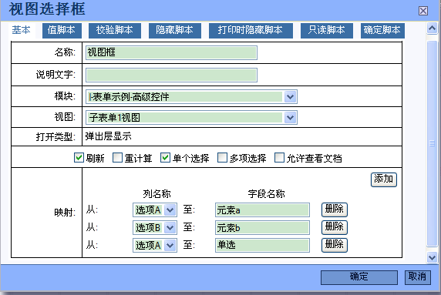Click the 取消 button
Image resolution: width=441 pixels, height=295 pixels.
click(418, 277)
